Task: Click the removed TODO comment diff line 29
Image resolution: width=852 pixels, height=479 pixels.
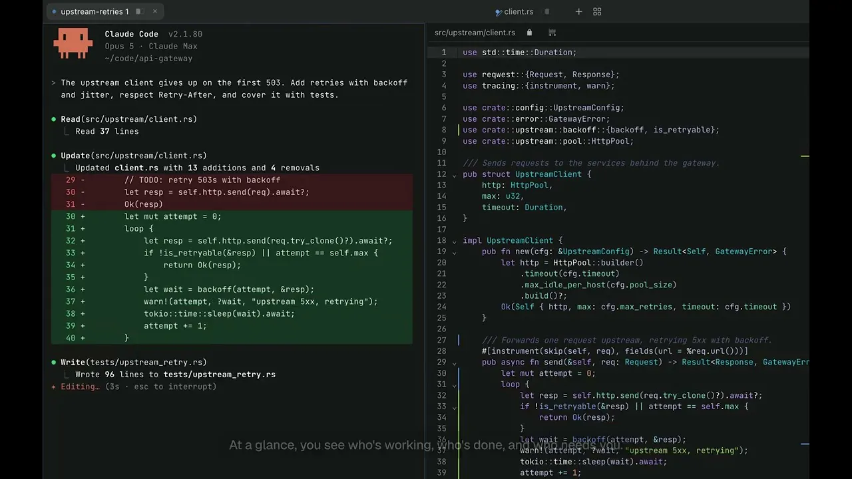Action: [232, 180]
